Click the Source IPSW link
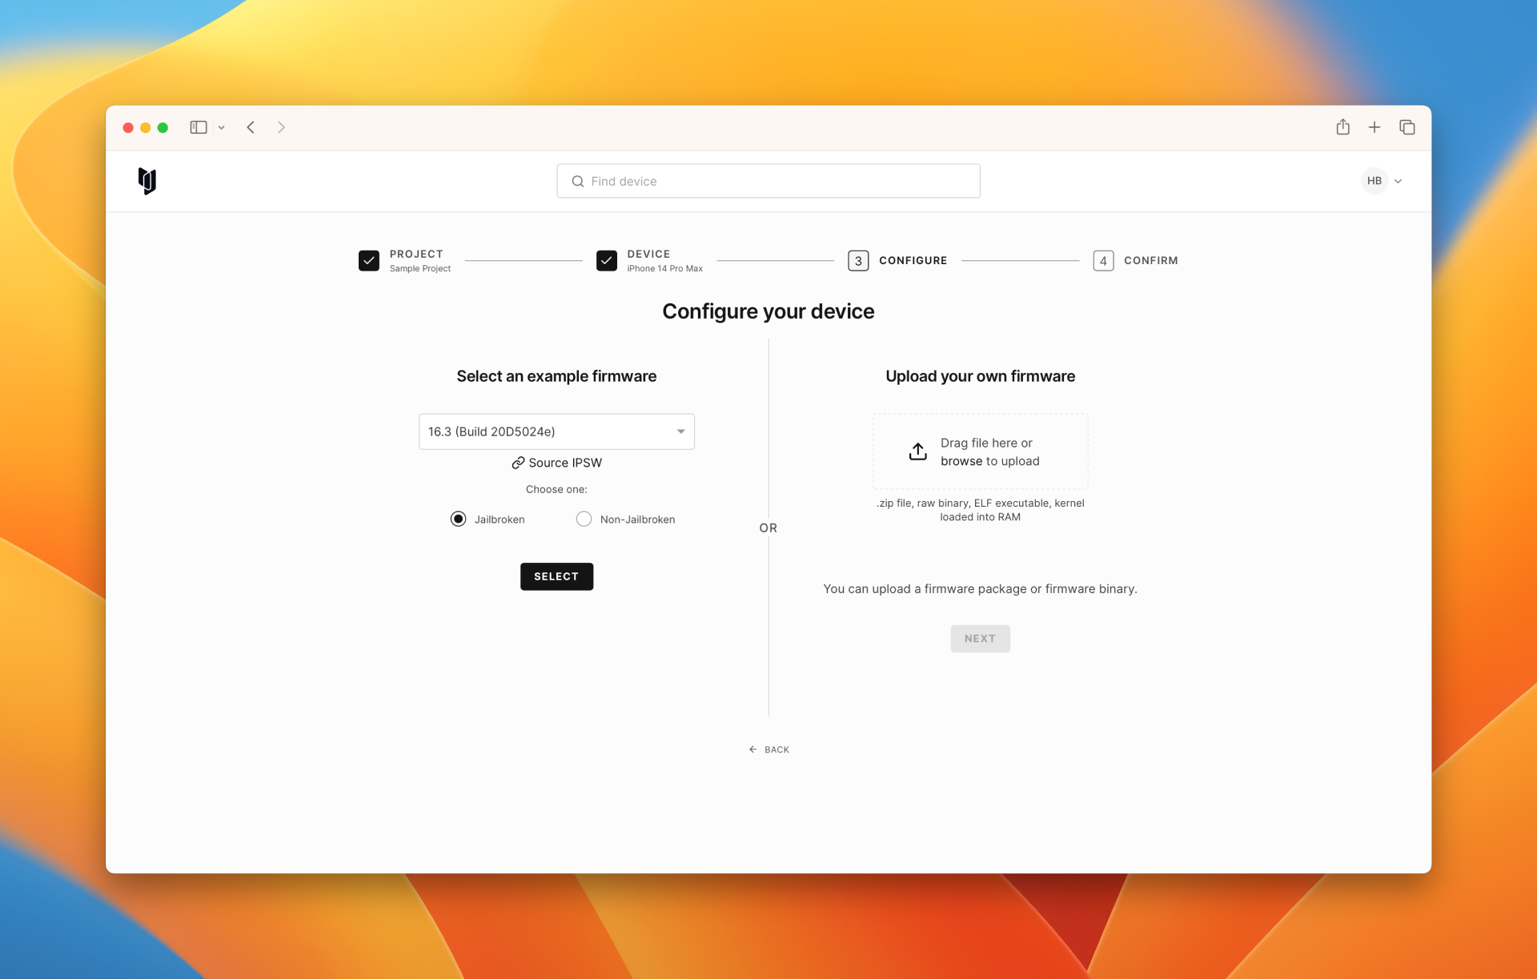Image resolution: width=1537 pixels, height=979 pixels. click(556, 462)
